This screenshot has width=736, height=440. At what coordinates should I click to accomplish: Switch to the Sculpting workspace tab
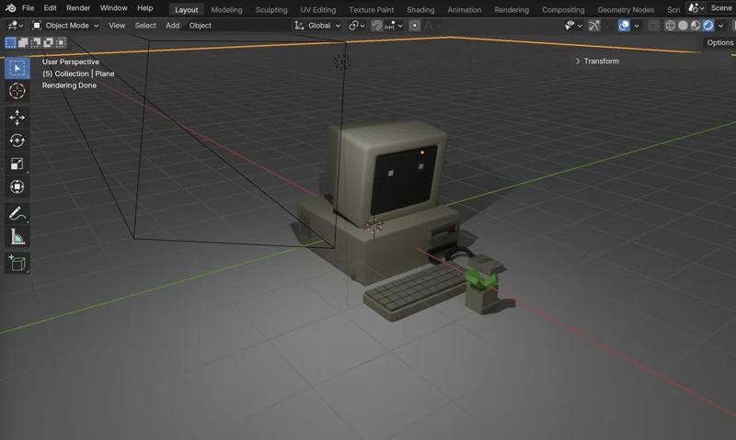pyautogui.click(x=271, y=10)
